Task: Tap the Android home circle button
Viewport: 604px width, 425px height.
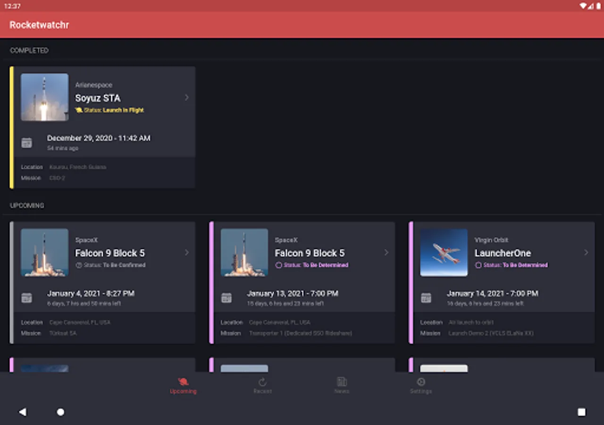Action: (x=60, y=412)
